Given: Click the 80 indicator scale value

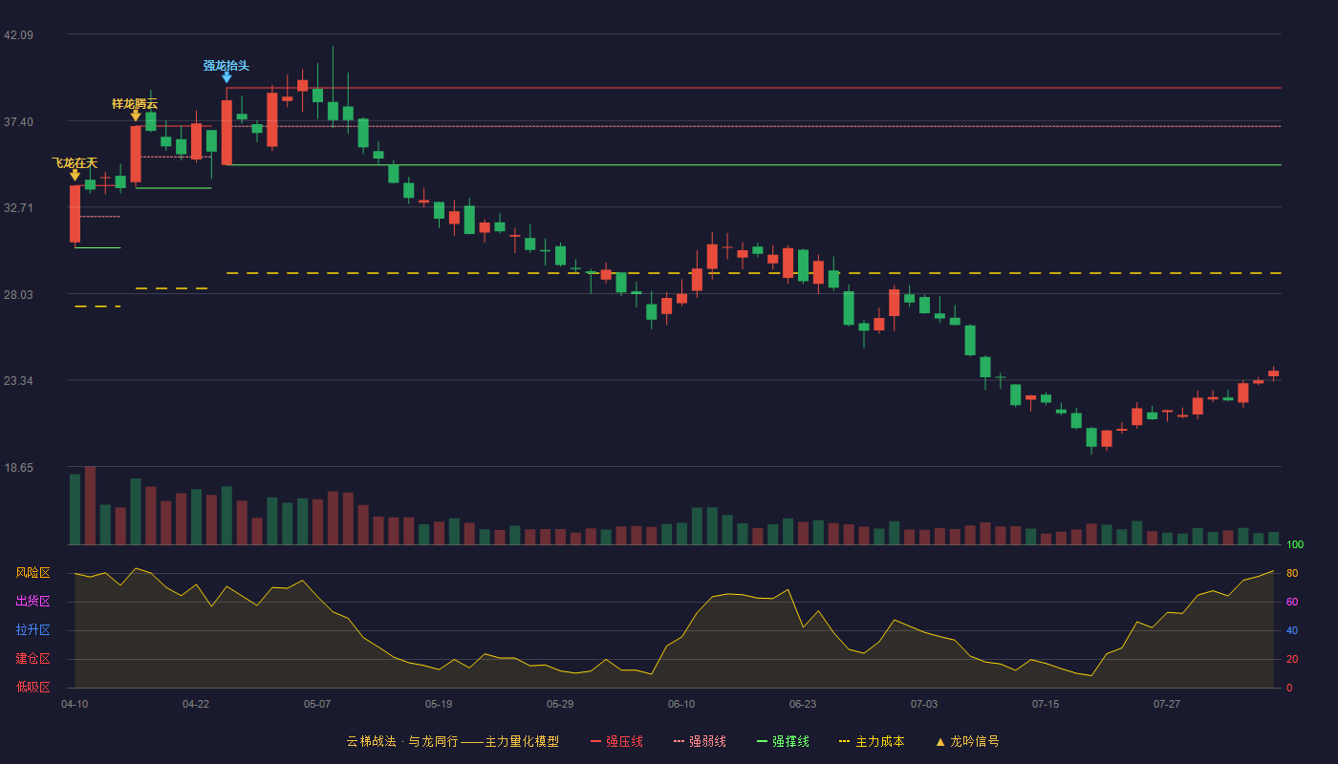Looking at the screenshot, I should tap(1291, 573).
